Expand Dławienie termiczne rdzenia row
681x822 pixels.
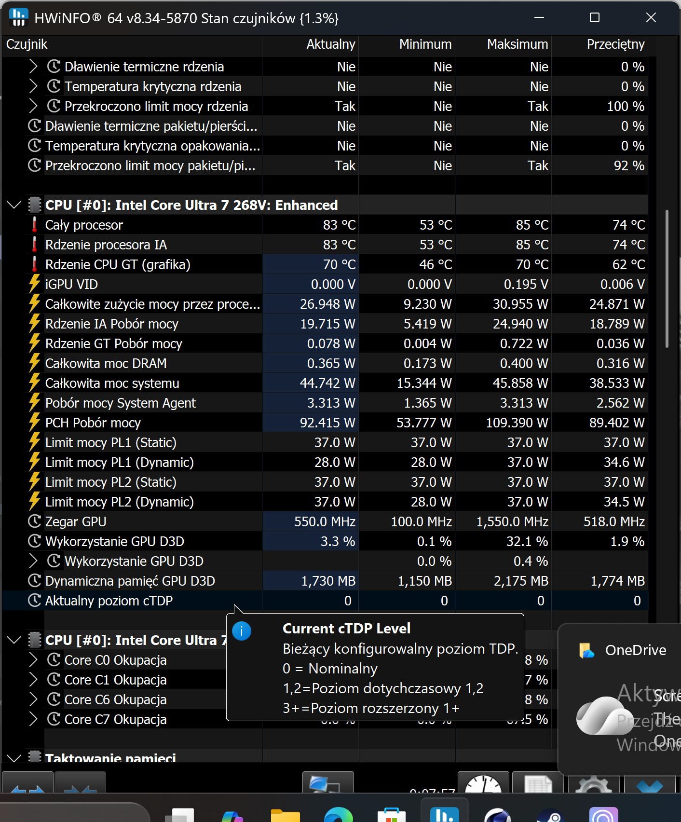(33, 67)
